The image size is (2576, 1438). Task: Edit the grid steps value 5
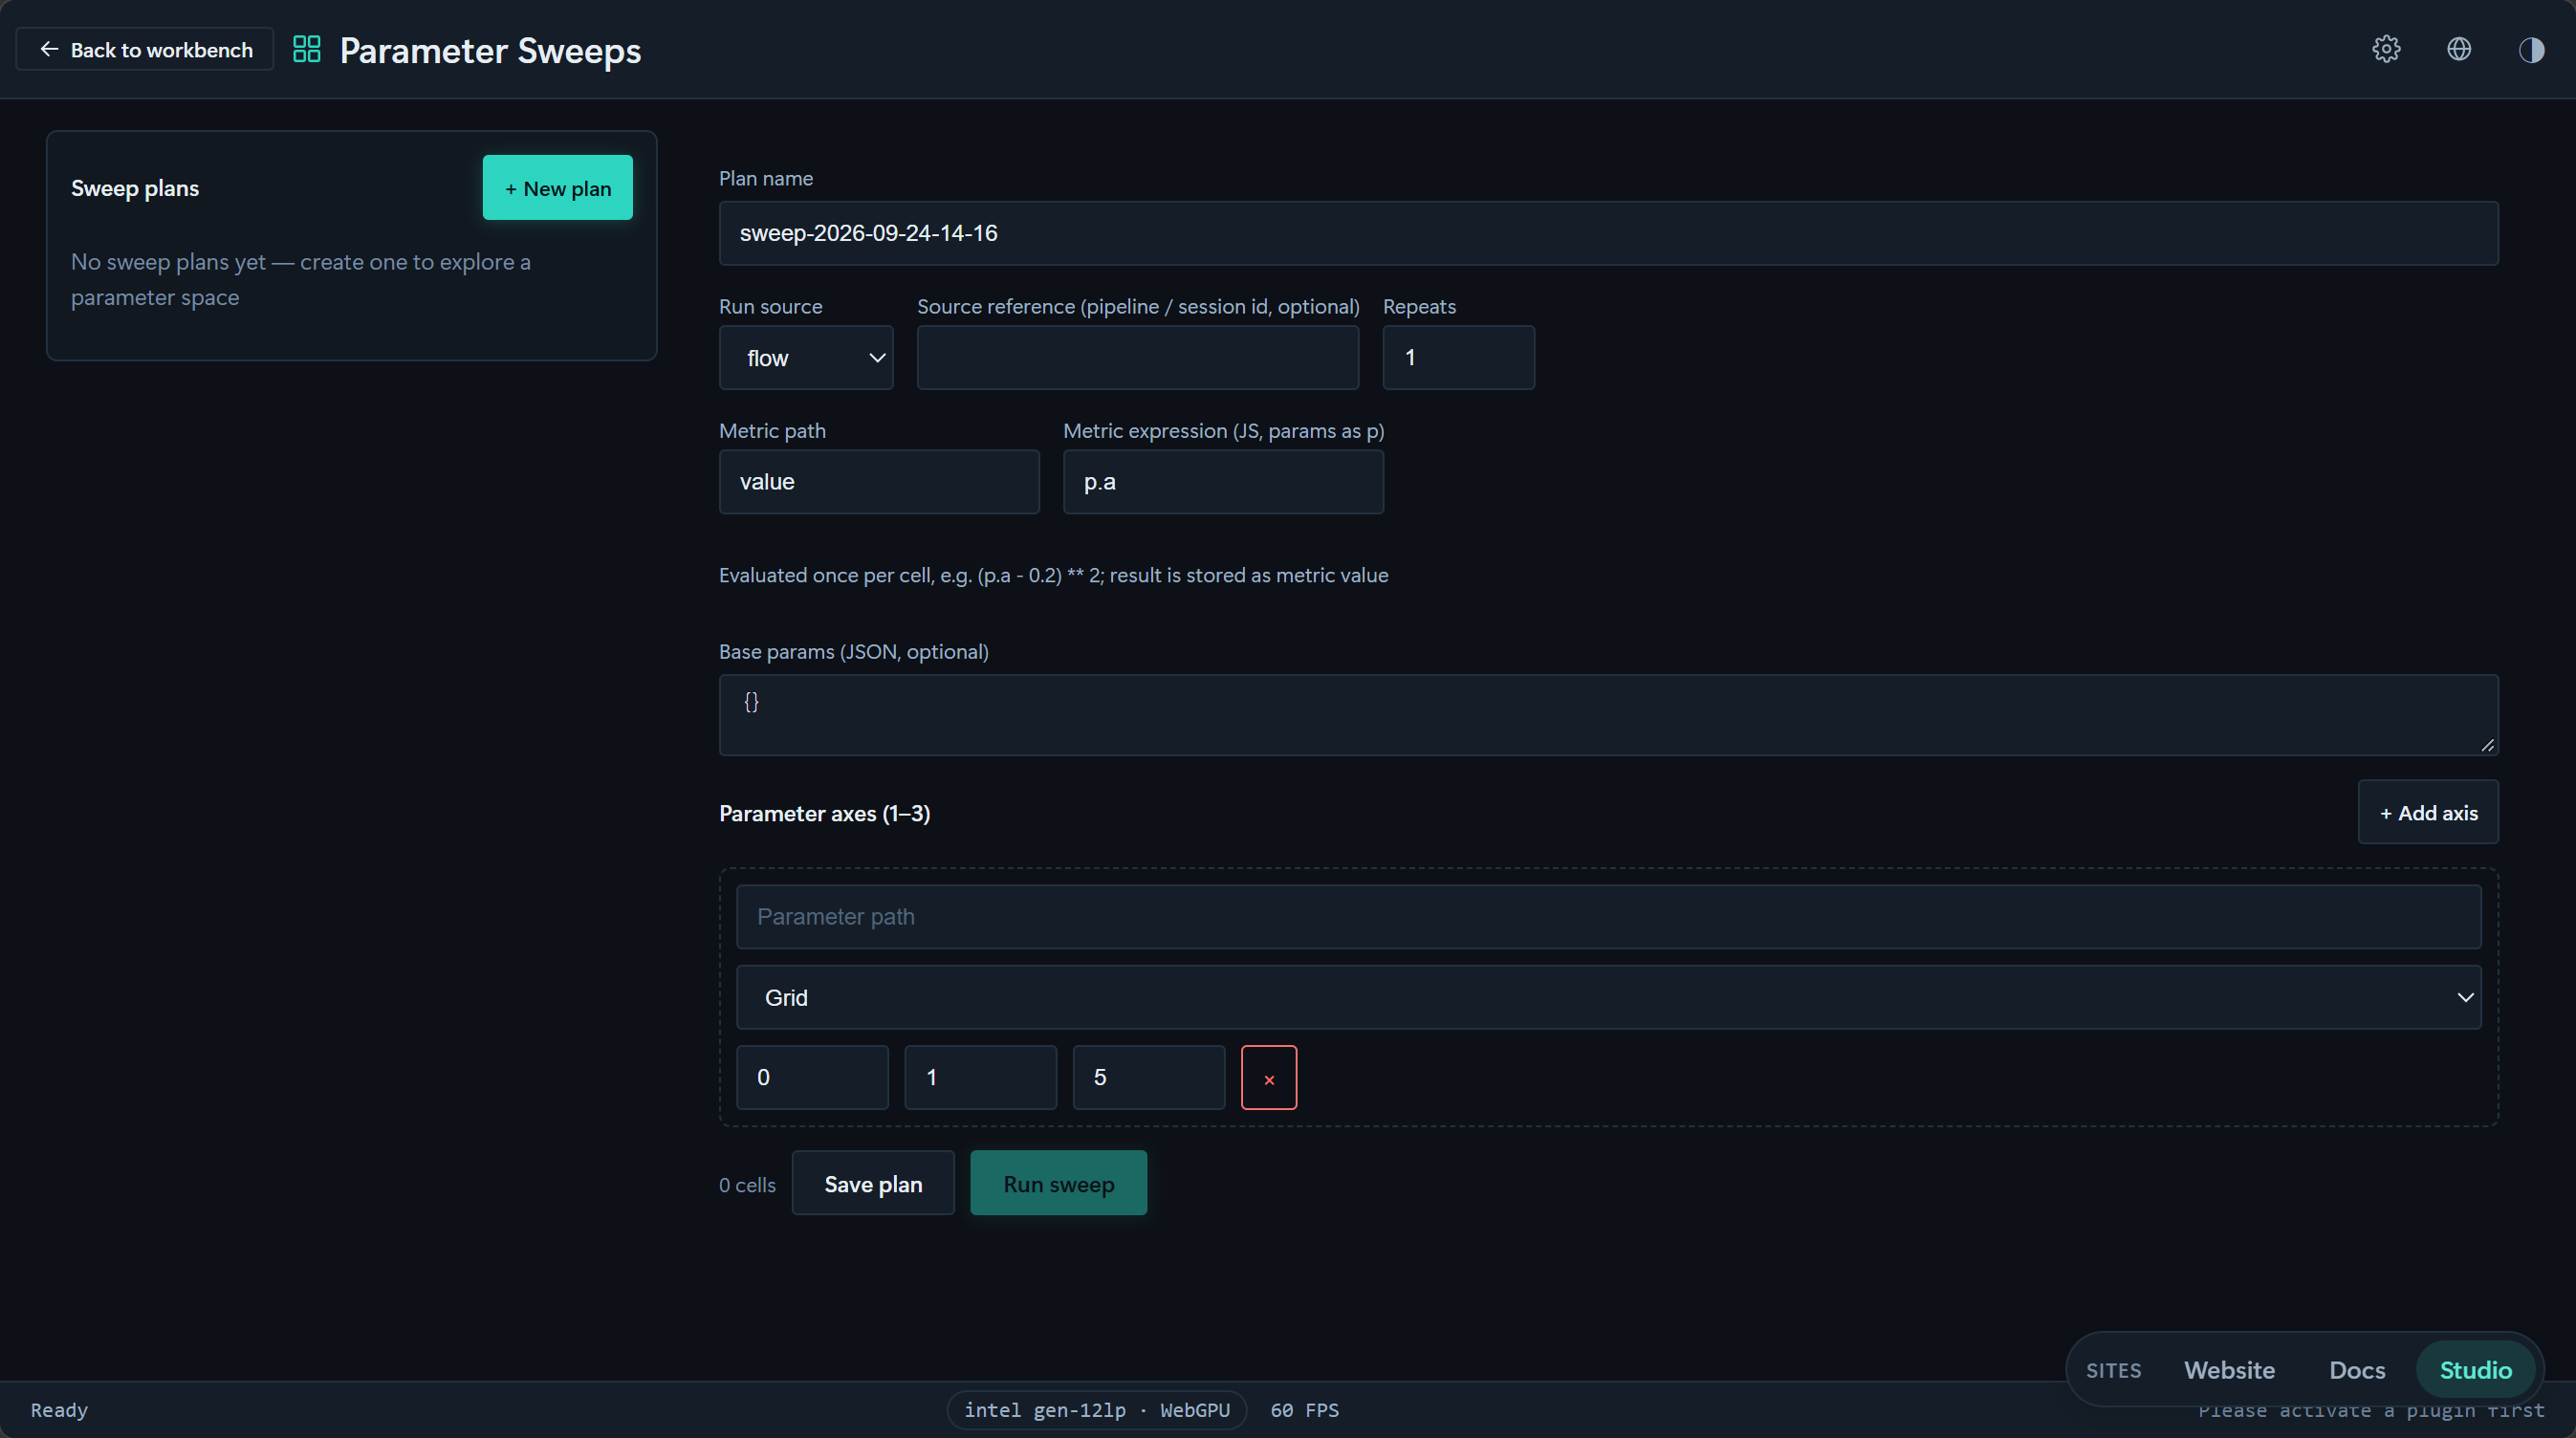coord(1149,1078)
